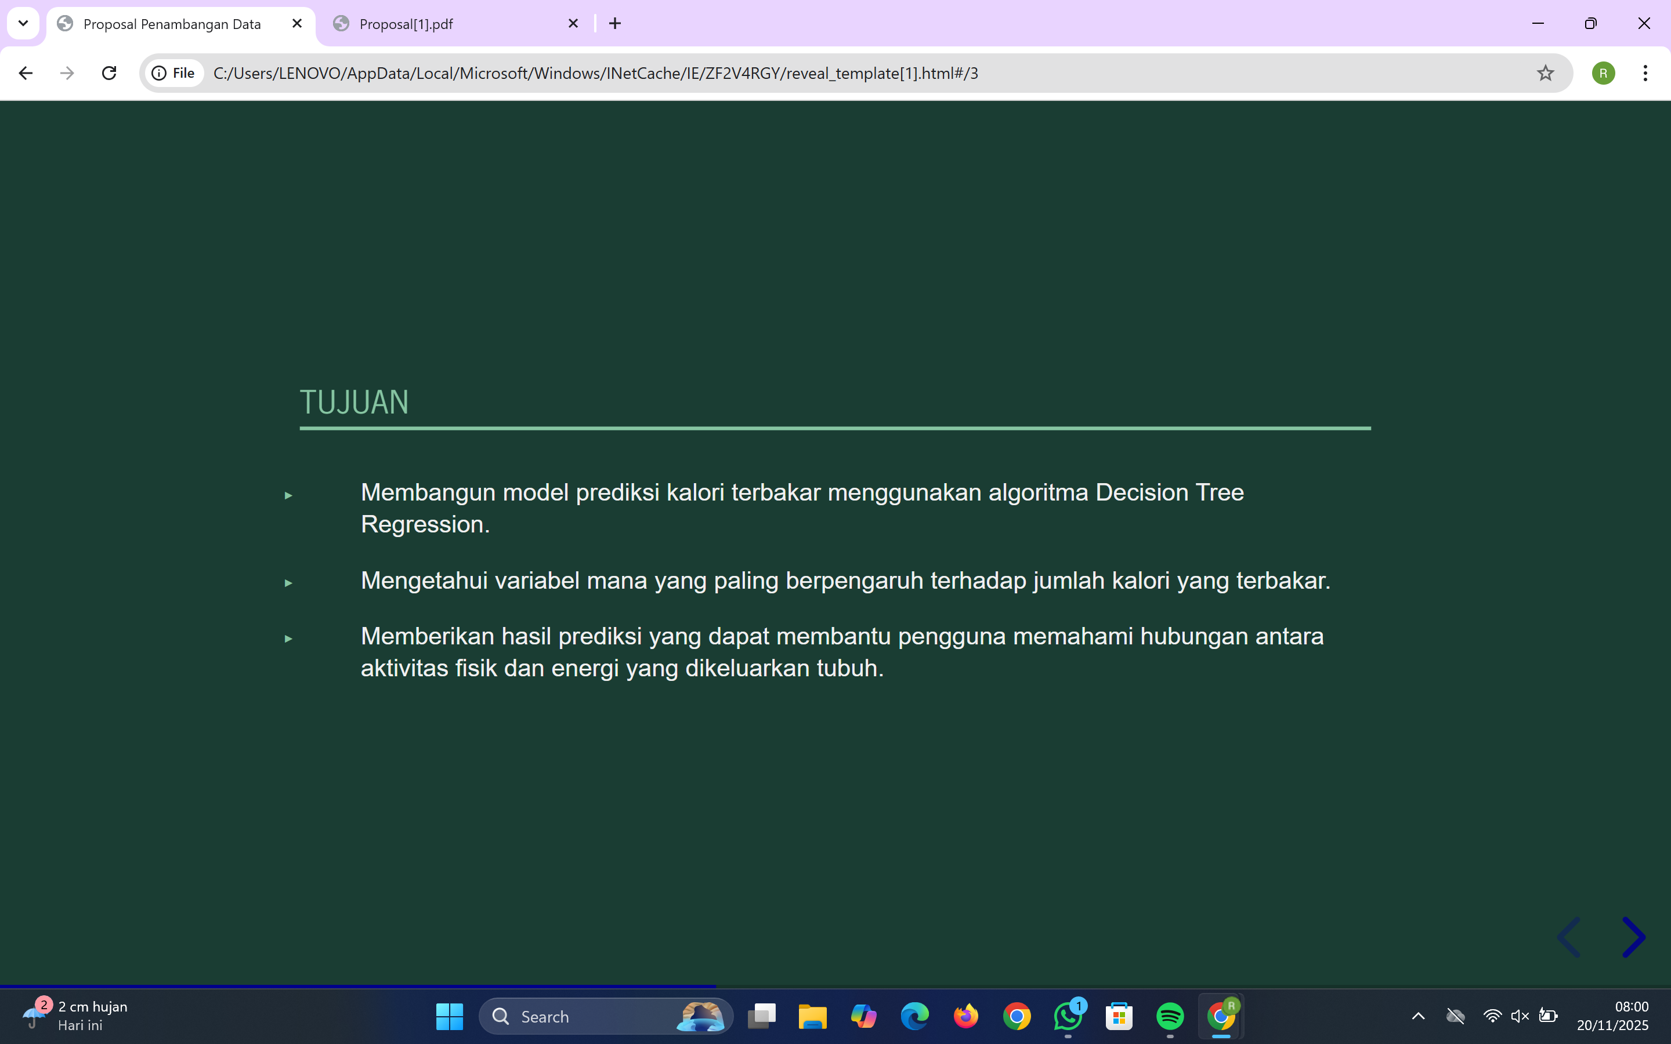Open the Chrome profile avatar R
This screenshot has height=1044, width=1671.
tap(1603, 73)
